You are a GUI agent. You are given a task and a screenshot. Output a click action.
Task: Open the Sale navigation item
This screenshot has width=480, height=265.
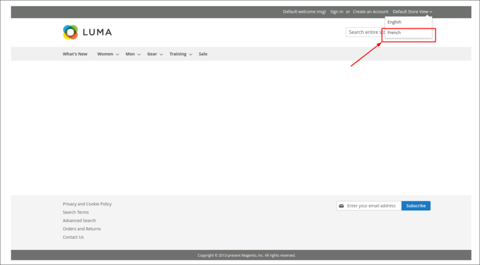coord(203,54)
